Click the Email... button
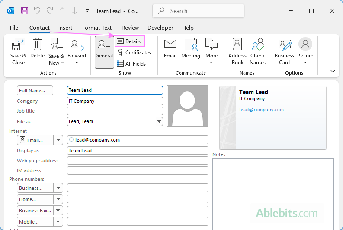Image resolution: width=343 pixels, height=230 pixels. [35, 140]
